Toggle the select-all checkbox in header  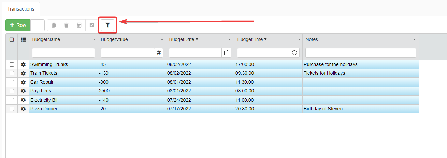(x=12, y=39)
